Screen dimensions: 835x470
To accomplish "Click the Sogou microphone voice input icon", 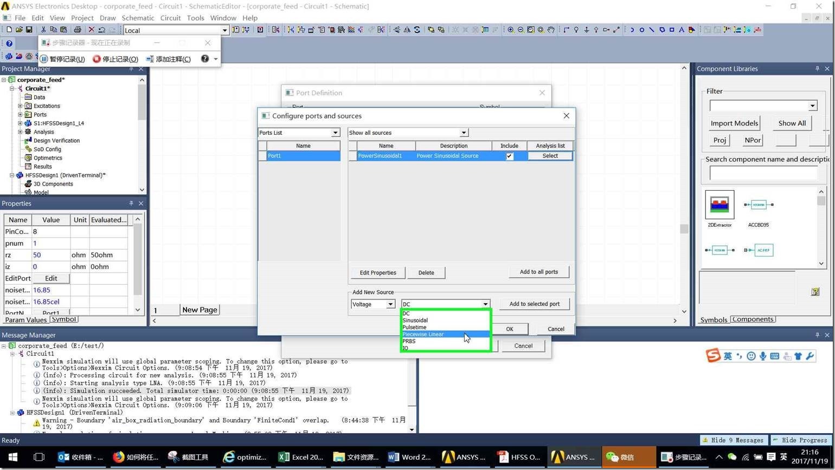I will (x=763, y=356).
